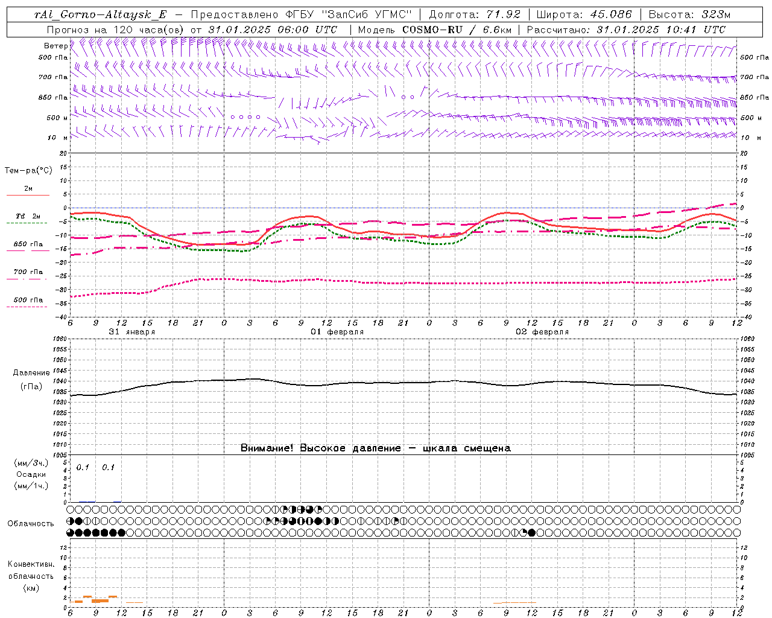Click the pink dotted 500 гПа temperature curve
This screenshot has height=618, width=772.
click(x=404, y=282)
